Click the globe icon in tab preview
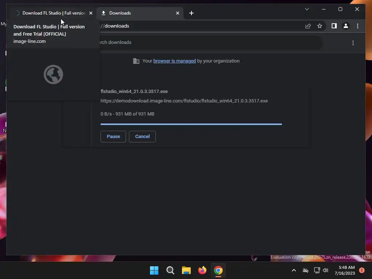372x279 pixels. point(53,74)
